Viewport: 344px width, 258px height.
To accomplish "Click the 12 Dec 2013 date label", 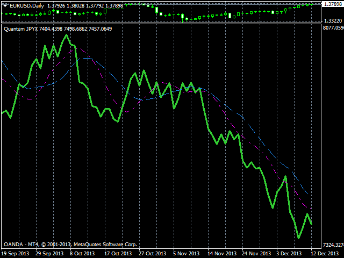I will click(x=325, y=253).
